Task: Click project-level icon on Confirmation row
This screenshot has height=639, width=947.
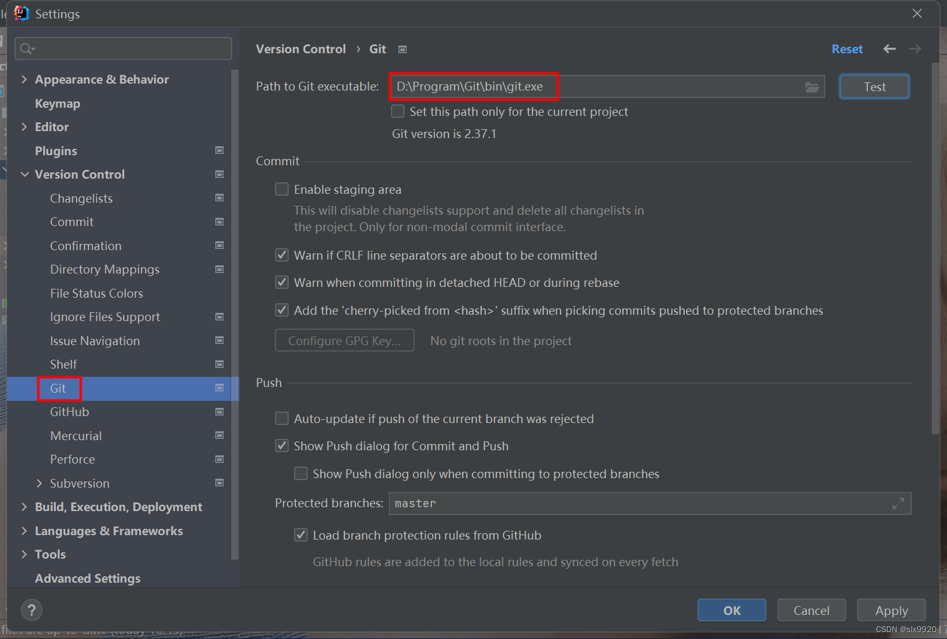Action: click(x=220, y=245)
